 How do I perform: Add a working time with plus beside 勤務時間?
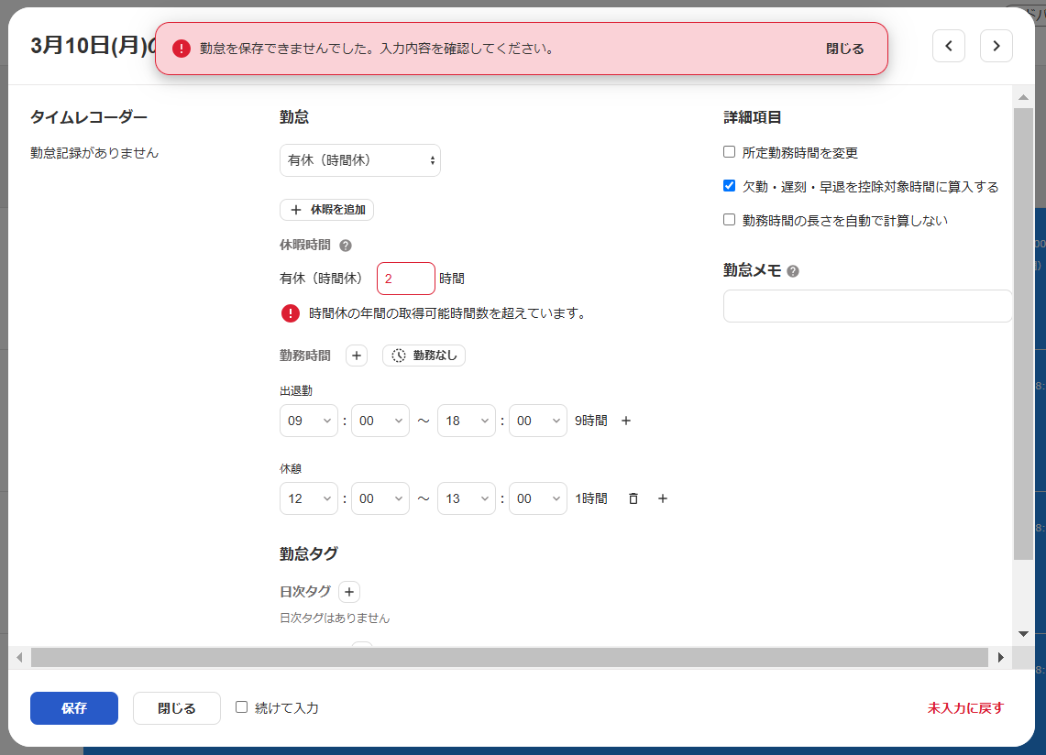[357, 356]
